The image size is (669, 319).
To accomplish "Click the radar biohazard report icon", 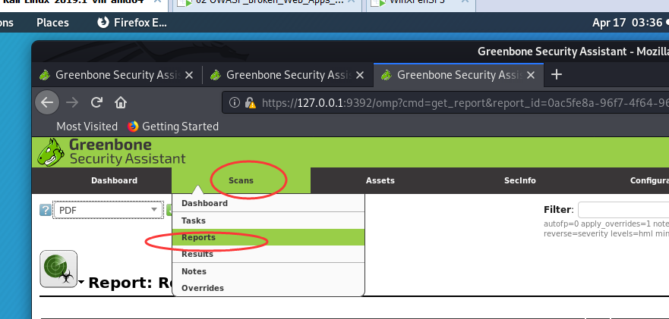I will click(x=58, y=269).
